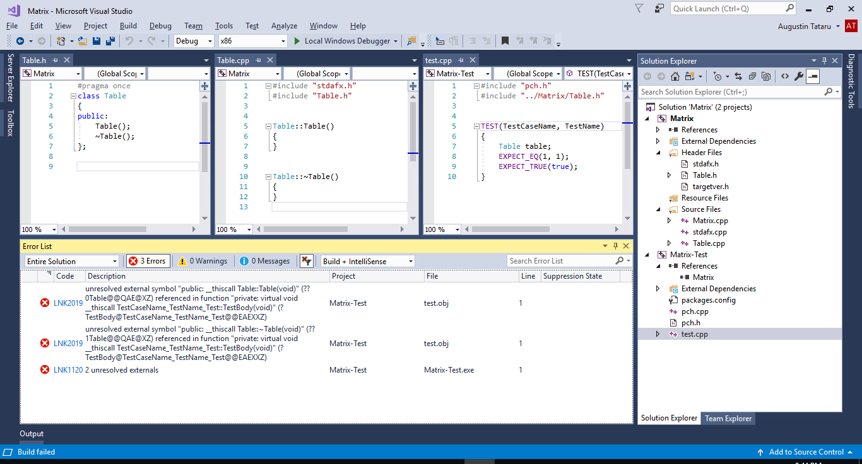
Task: Toggle the 0 Warnings filter
Action: 202,261
